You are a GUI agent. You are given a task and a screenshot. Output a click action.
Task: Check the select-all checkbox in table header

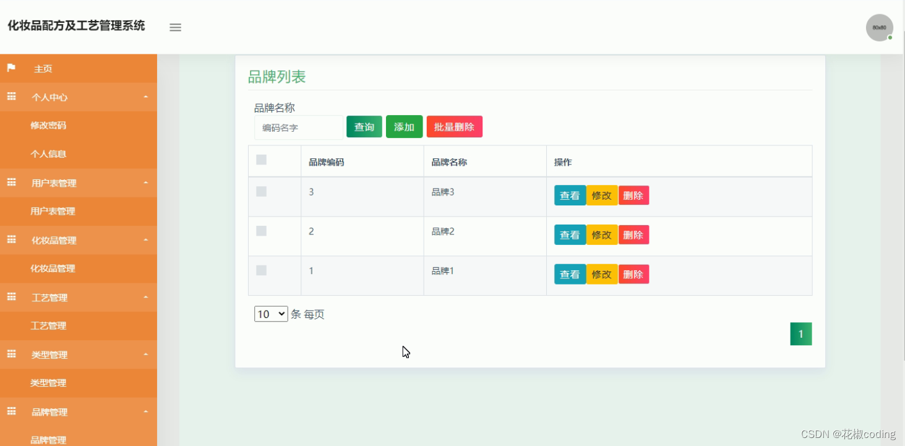click(x=260, y=160)
